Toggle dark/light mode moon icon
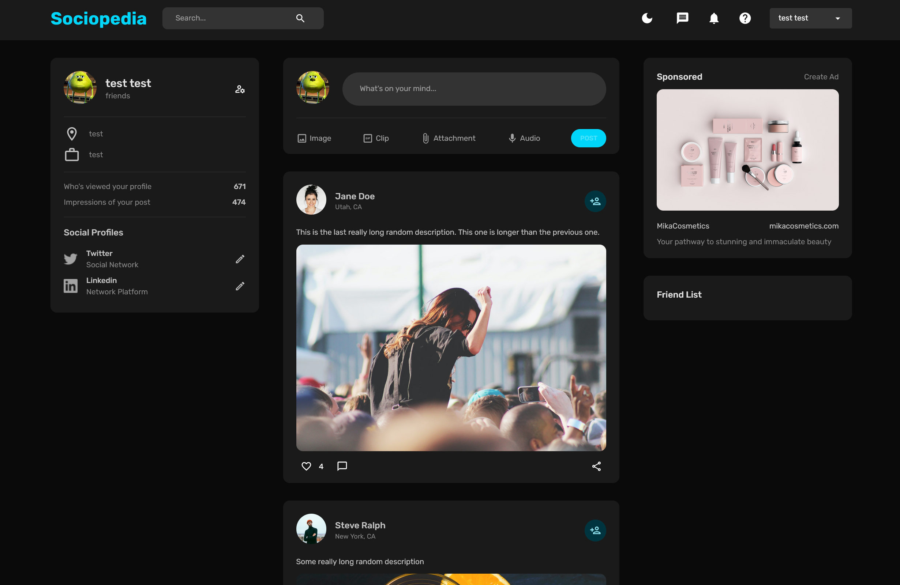This screenshot has height=585, width=900. pos(647,18)
